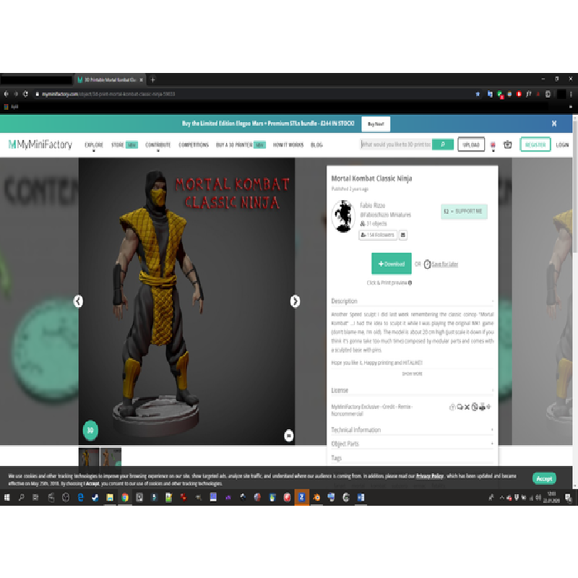This screenshot has height=578, width=578.
Task: Click the Upload button
Action: (471, 144)
